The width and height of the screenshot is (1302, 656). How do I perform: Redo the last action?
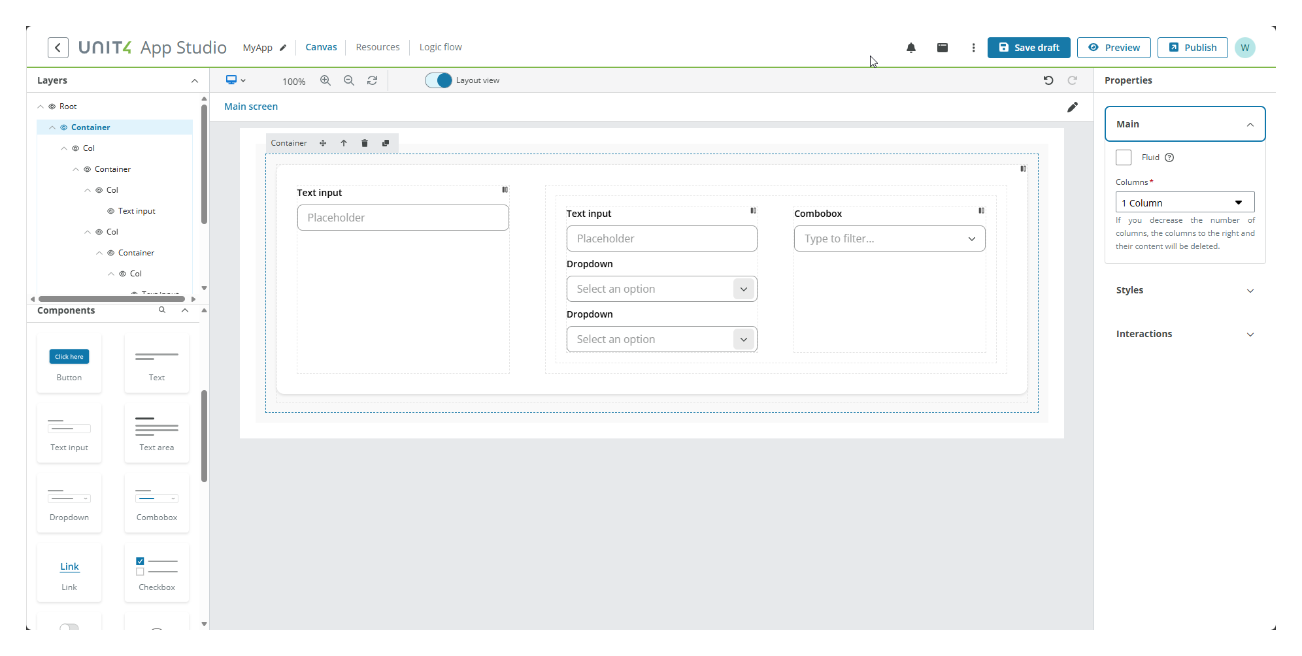[1073, 80]
